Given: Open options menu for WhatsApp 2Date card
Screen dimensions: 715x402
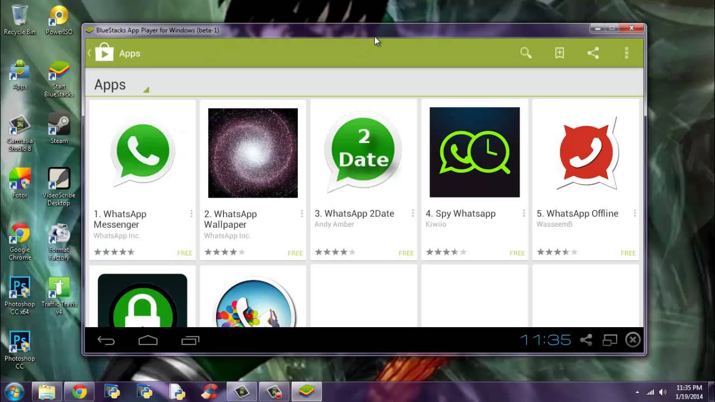Looking at the screenshot, I should (413, 213).
